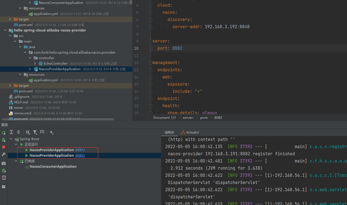Click Document 1/1 breadcrumb

click(x=165, y=118)
